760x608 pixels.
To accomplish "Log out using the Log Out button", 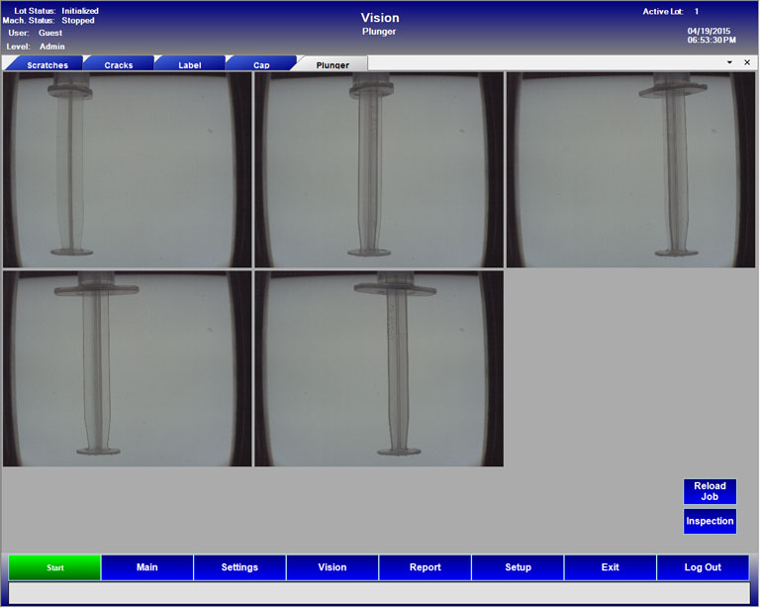I will [x=703, y=567].
